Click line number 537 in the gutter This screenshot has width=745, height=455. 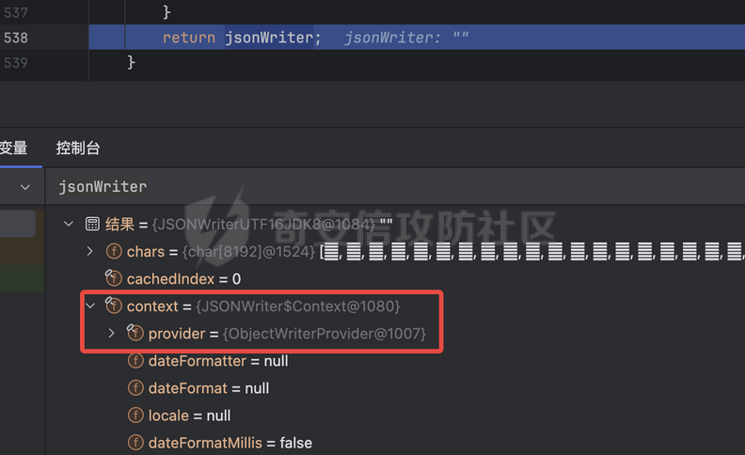coord(15,12)
